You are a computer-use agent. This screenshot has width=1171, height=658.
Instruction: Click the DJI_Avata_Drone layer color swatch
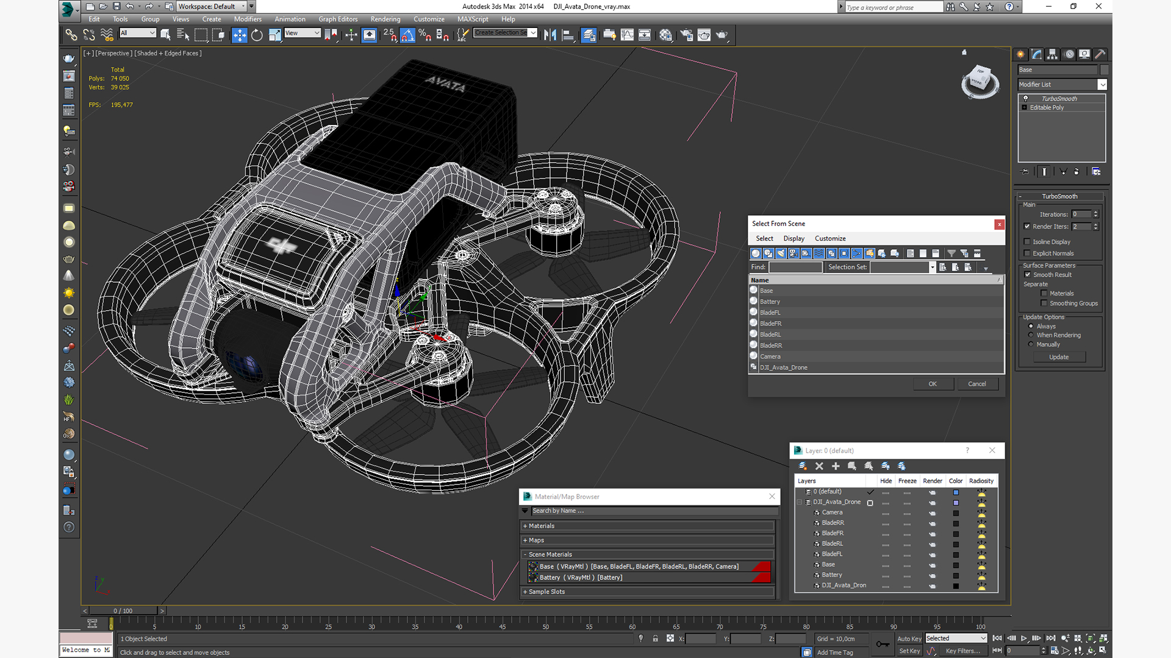[956, 503]
